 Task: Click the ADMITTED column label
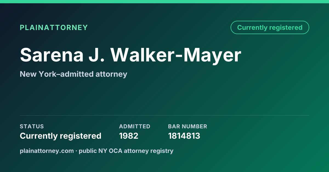[135, 126]
